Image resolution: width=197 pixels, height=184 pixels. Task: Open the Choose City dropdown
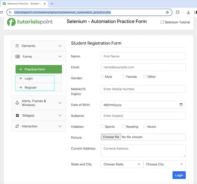(x=164, y=164)
